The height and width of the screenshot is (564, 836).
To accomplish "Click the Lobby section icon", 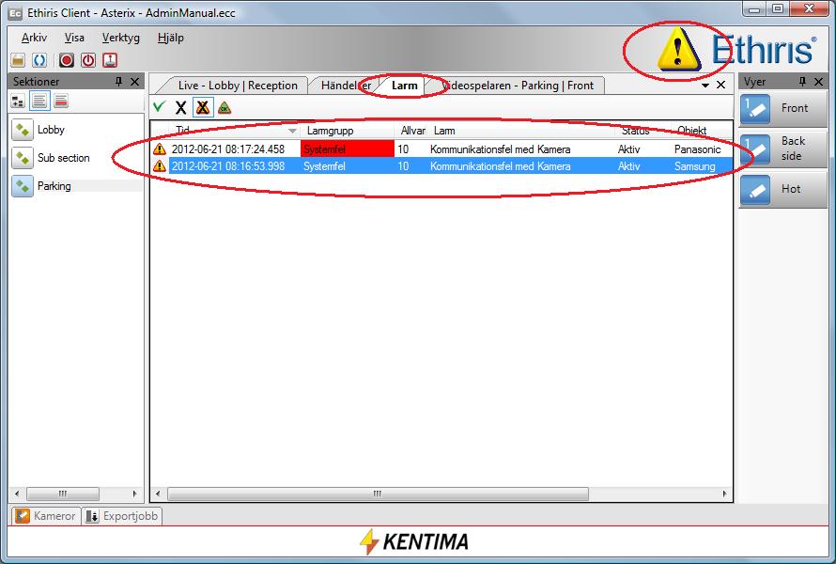I will (x=23, y=130).
